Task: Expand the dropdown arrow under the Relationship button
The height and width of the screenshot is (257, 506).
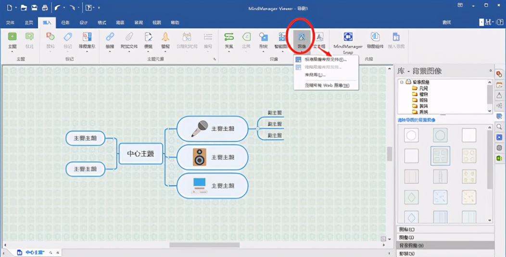Action: click(x=229, y=51)
